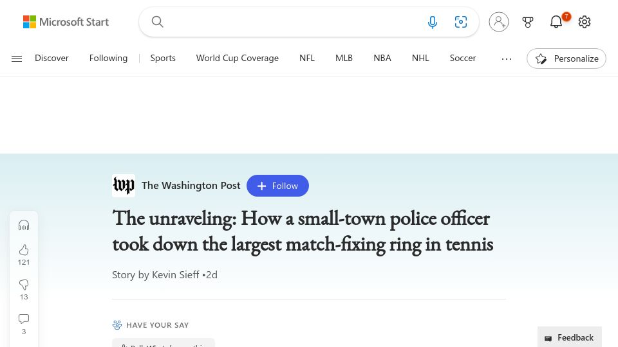This screenshot has width=618, height=347.
Task: Like the article with thumbs-up icon
Action: [x=24, y=250]
